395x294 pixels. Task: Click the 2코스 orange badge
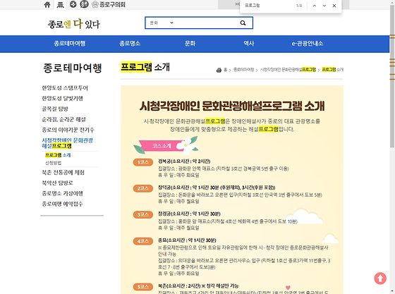pos(142,188)
